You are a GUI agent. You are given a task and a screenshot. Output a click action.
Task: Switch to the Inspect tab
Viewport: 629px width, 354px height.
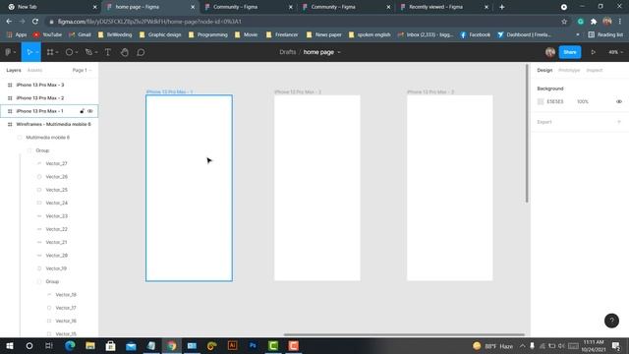click(594, 70)
